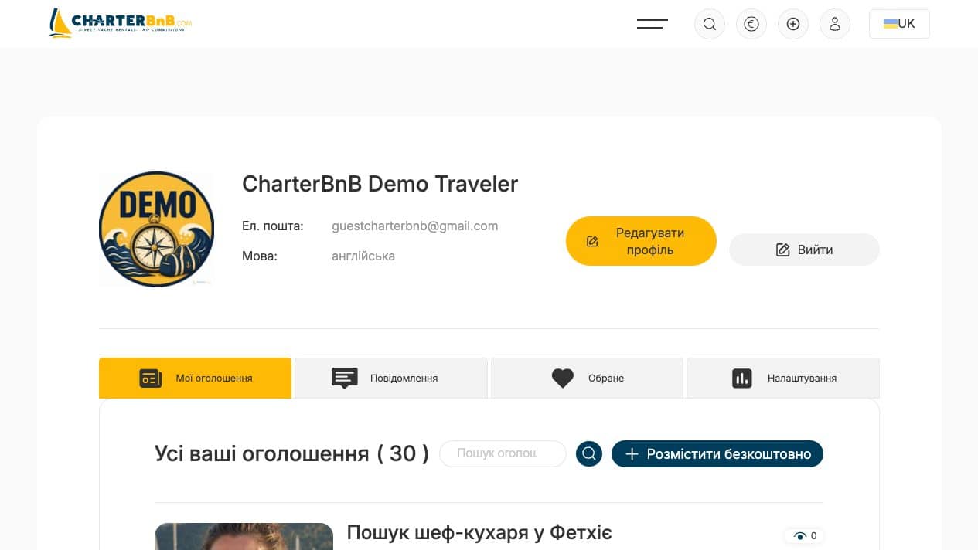Click the plus icon in Розмістити безкоштовно button
Image resolution: width=978 pixels, height=550 pixels.
[x=632, y=453]
